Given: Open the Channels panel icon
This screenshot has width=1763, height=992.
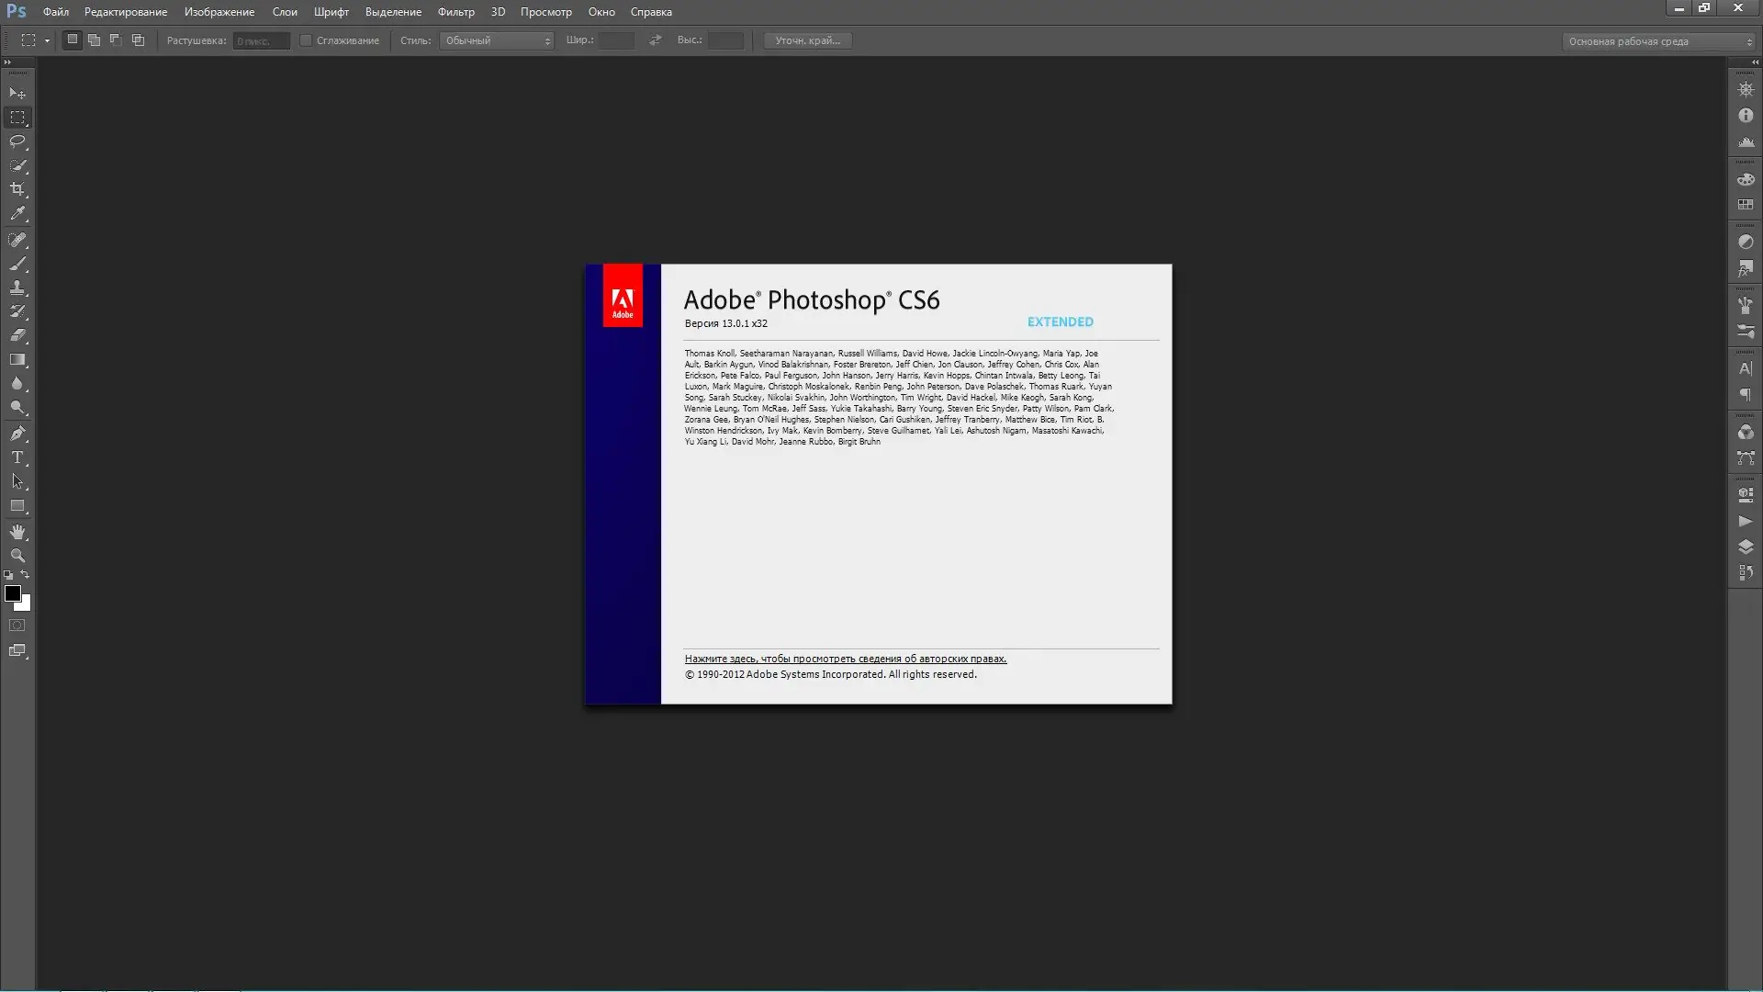Looking at the screenshot, I should click(1746, 432).
